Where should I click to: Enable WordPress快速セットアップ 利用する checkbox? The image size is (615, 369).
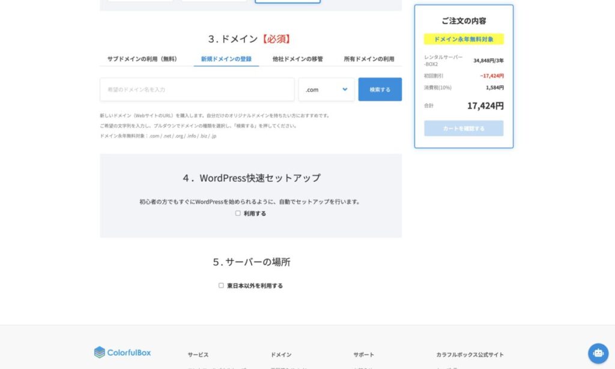point(238,213)
